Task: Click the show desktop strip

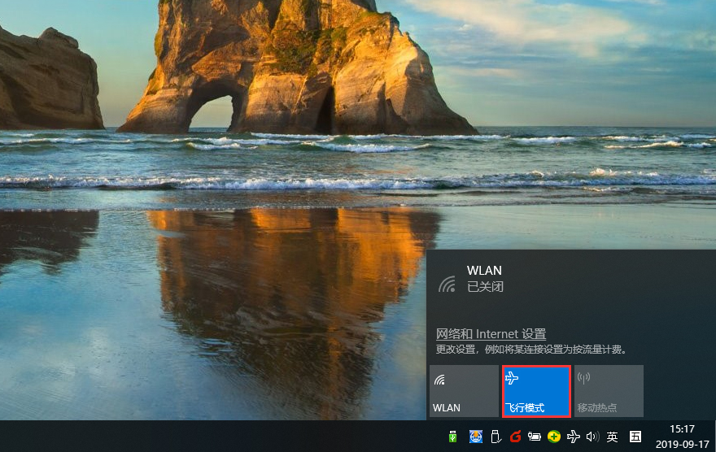Action: (x=714, y=437)
